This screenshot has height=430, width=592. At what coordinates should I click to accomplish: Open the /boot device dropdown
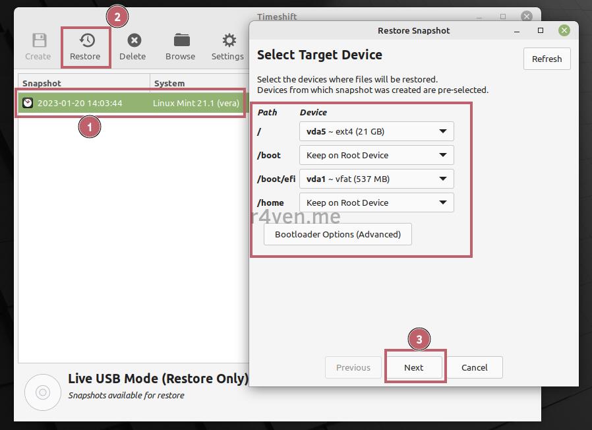click(x=376, y=155)
